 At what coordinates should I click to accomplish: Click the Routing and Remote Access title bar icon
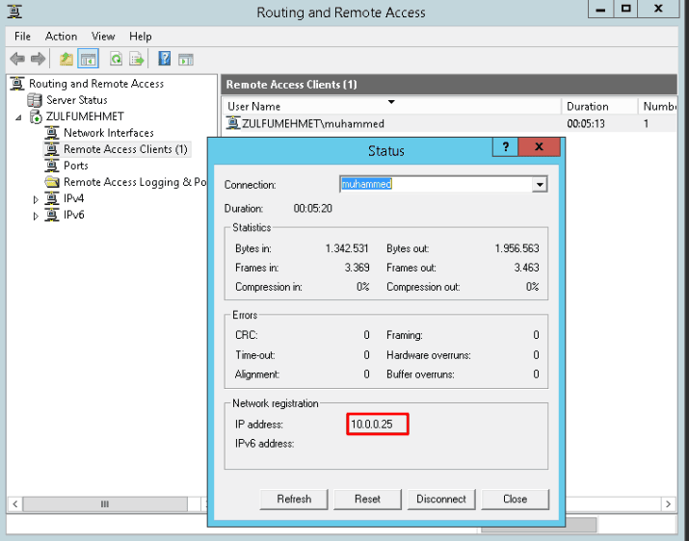(14, 12)
